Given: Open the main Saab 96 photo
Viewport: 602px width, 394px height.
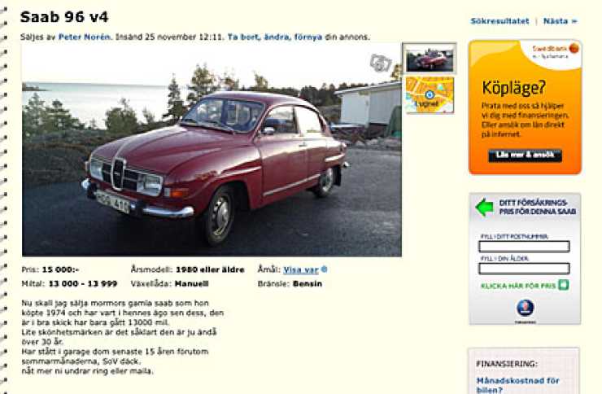Looking at the screenshot, I should (212, 150).
